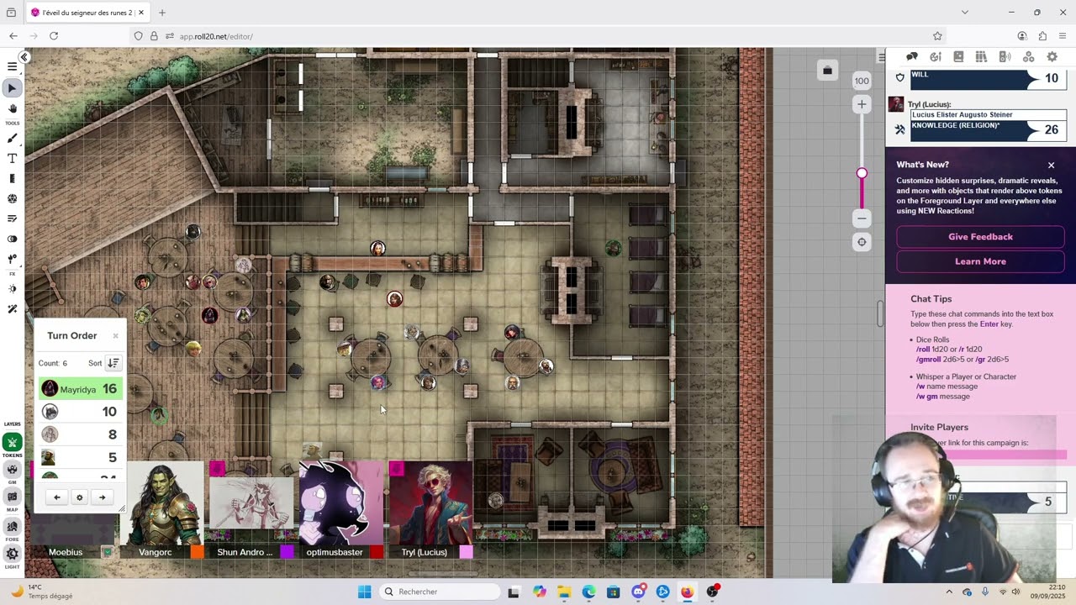Zoom in with the plus button
1076x605 pixels.
coord(862,104)
